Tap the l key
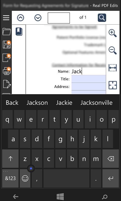The image size is (121, 201). [x=108, y=139]
